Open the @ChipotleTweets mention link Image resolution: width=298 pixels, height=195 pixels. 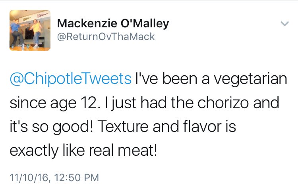click(70, 79)
